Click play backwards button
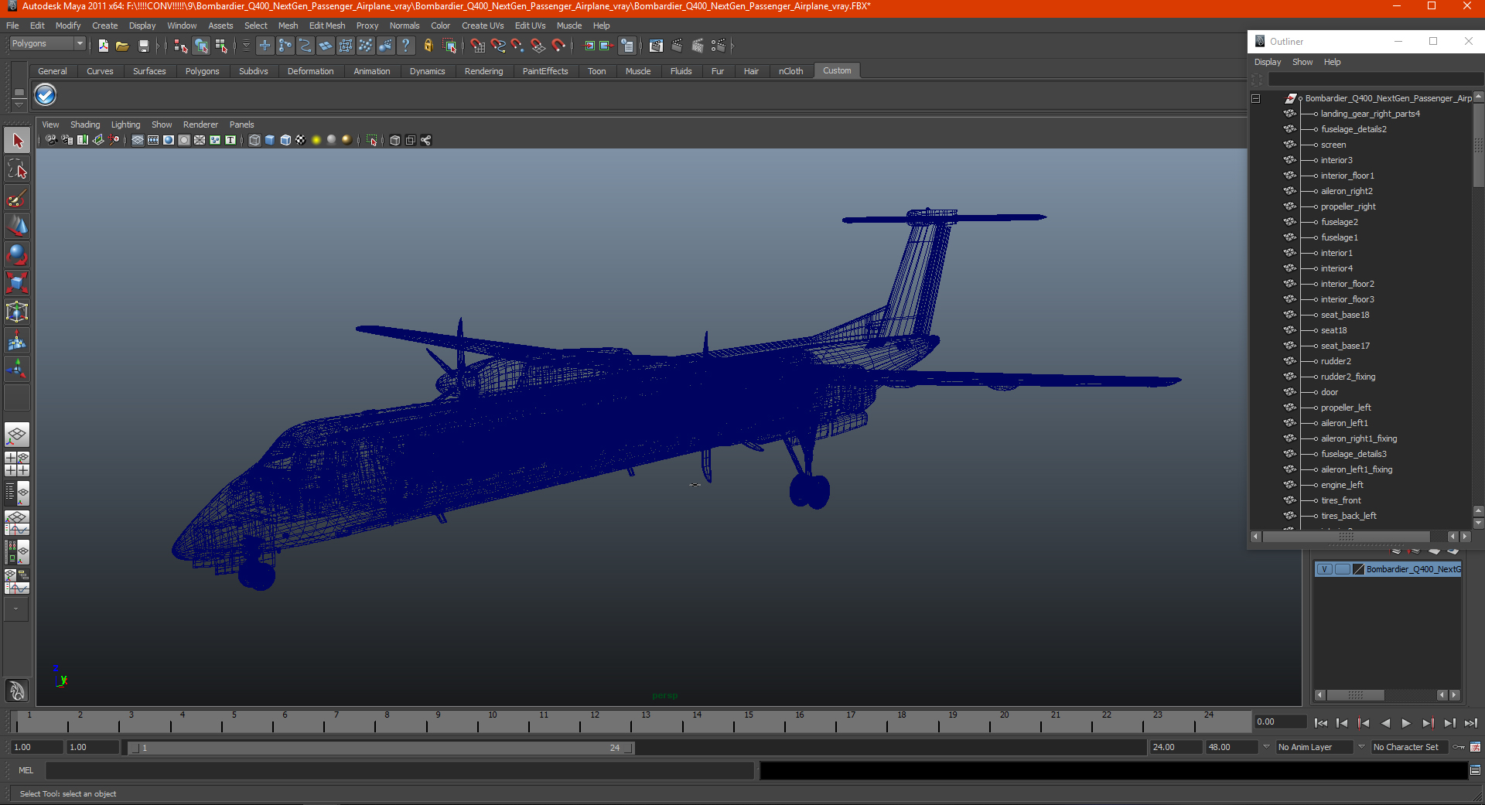 (x=1385, y=723)
